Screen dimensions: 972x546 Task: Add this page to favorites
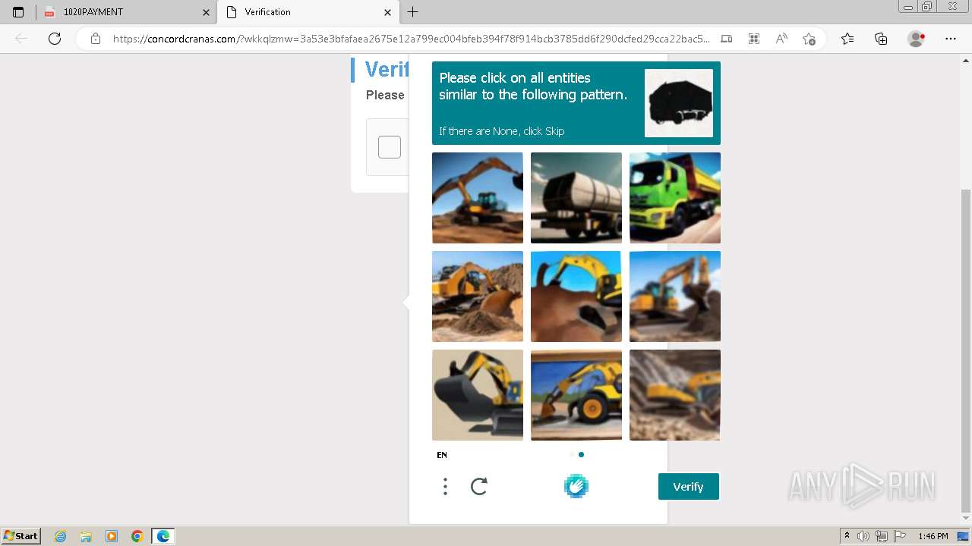tap(809, 39)
